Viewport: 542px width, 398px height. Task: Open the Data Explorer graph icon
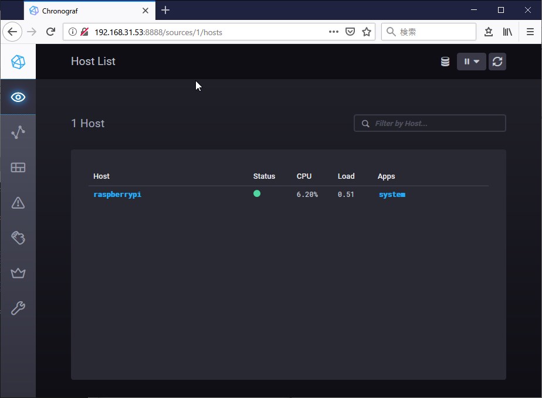coord(18,132)
